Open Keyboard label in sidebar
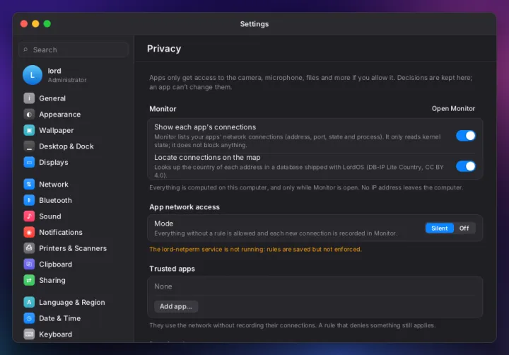The height and width of the screenshot is (355, 509). 56,334
